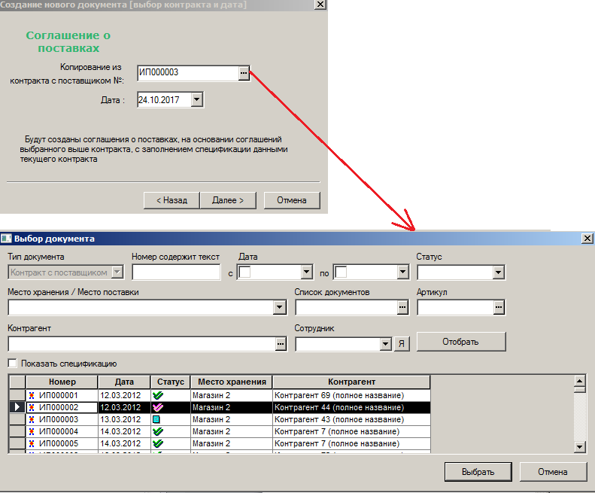595x493 pixels.
Task: Click the Номер содержит текст input field
Action: 176,272
